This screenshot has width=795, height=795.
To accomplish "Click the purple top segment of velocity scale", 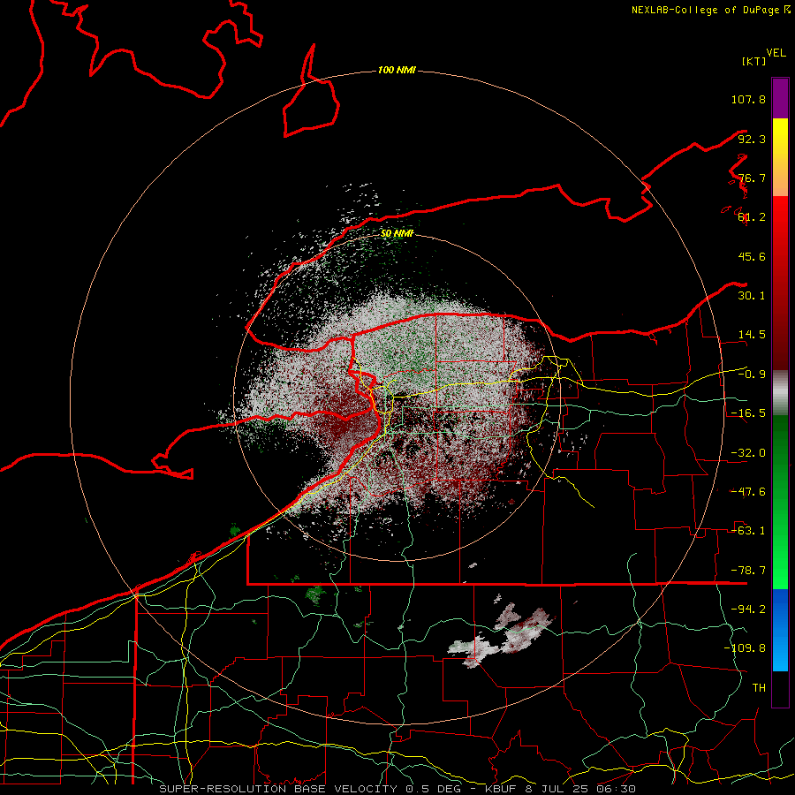I will pos(780,98).
